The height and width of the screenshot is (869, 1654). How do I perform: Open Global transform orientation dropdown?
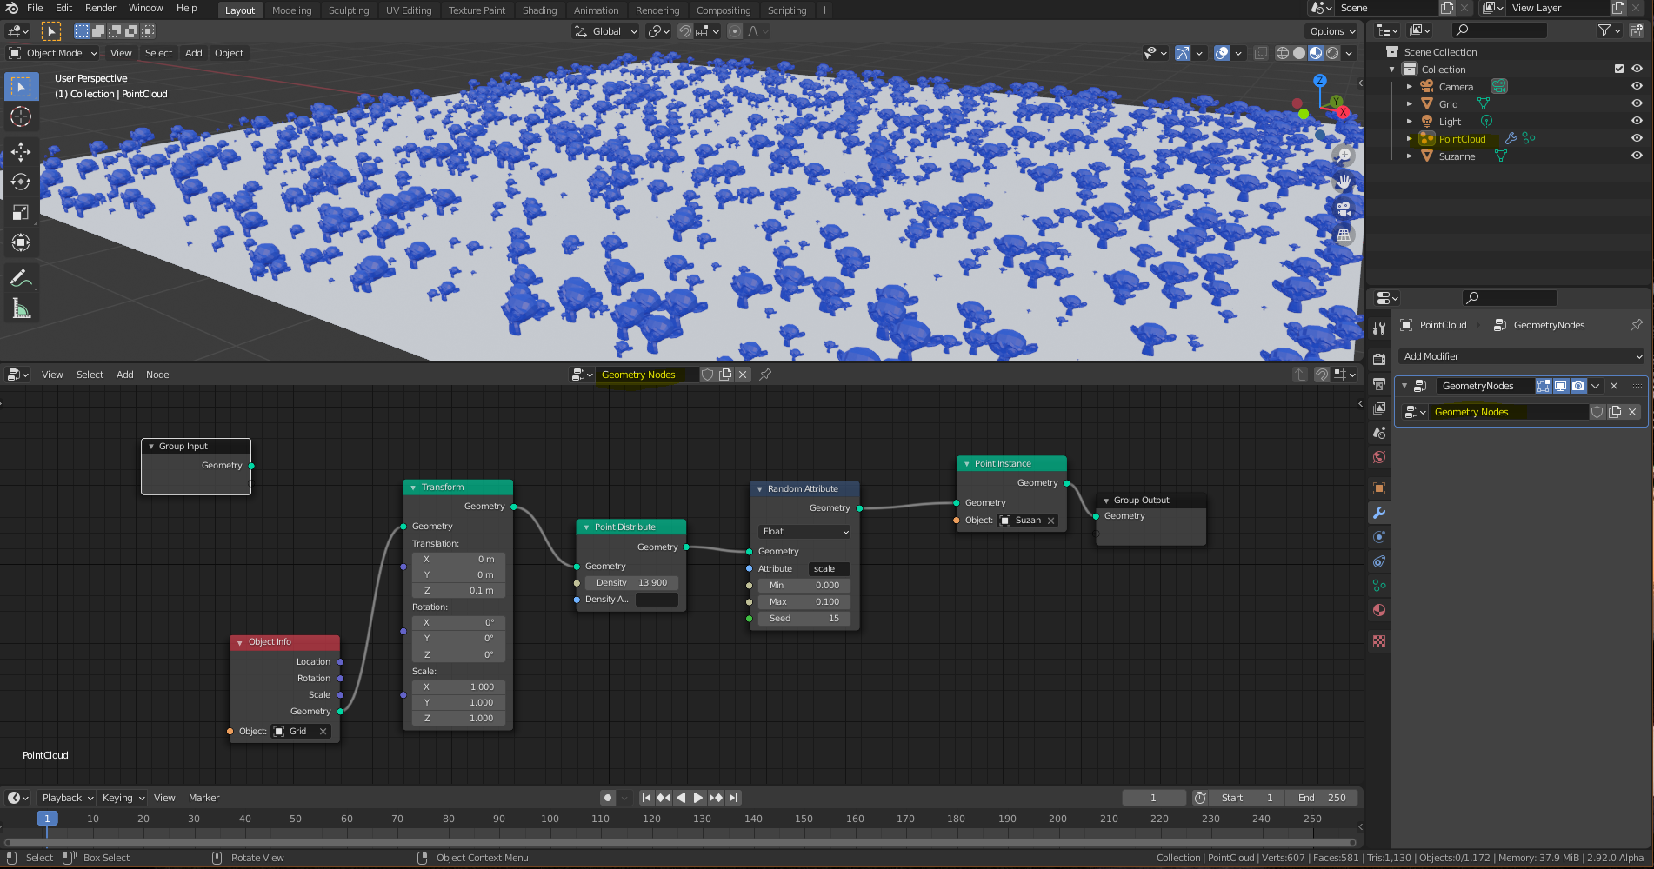click(x=605, y=31)
